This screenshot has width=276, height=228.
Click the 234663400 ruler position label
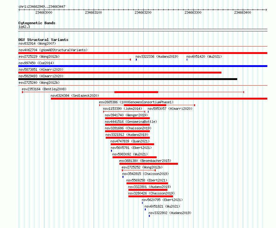point(243,12)
